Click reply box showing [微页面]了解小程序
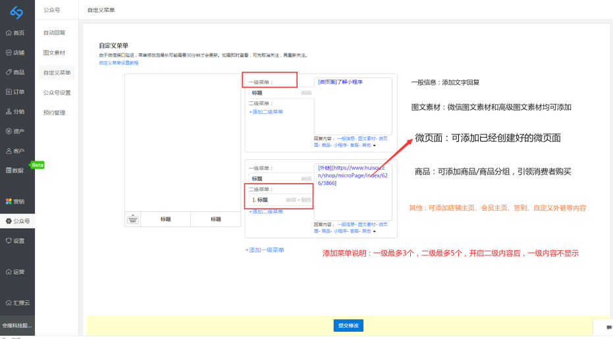Screen dimensions: 613x339 [x=353, y=107]
